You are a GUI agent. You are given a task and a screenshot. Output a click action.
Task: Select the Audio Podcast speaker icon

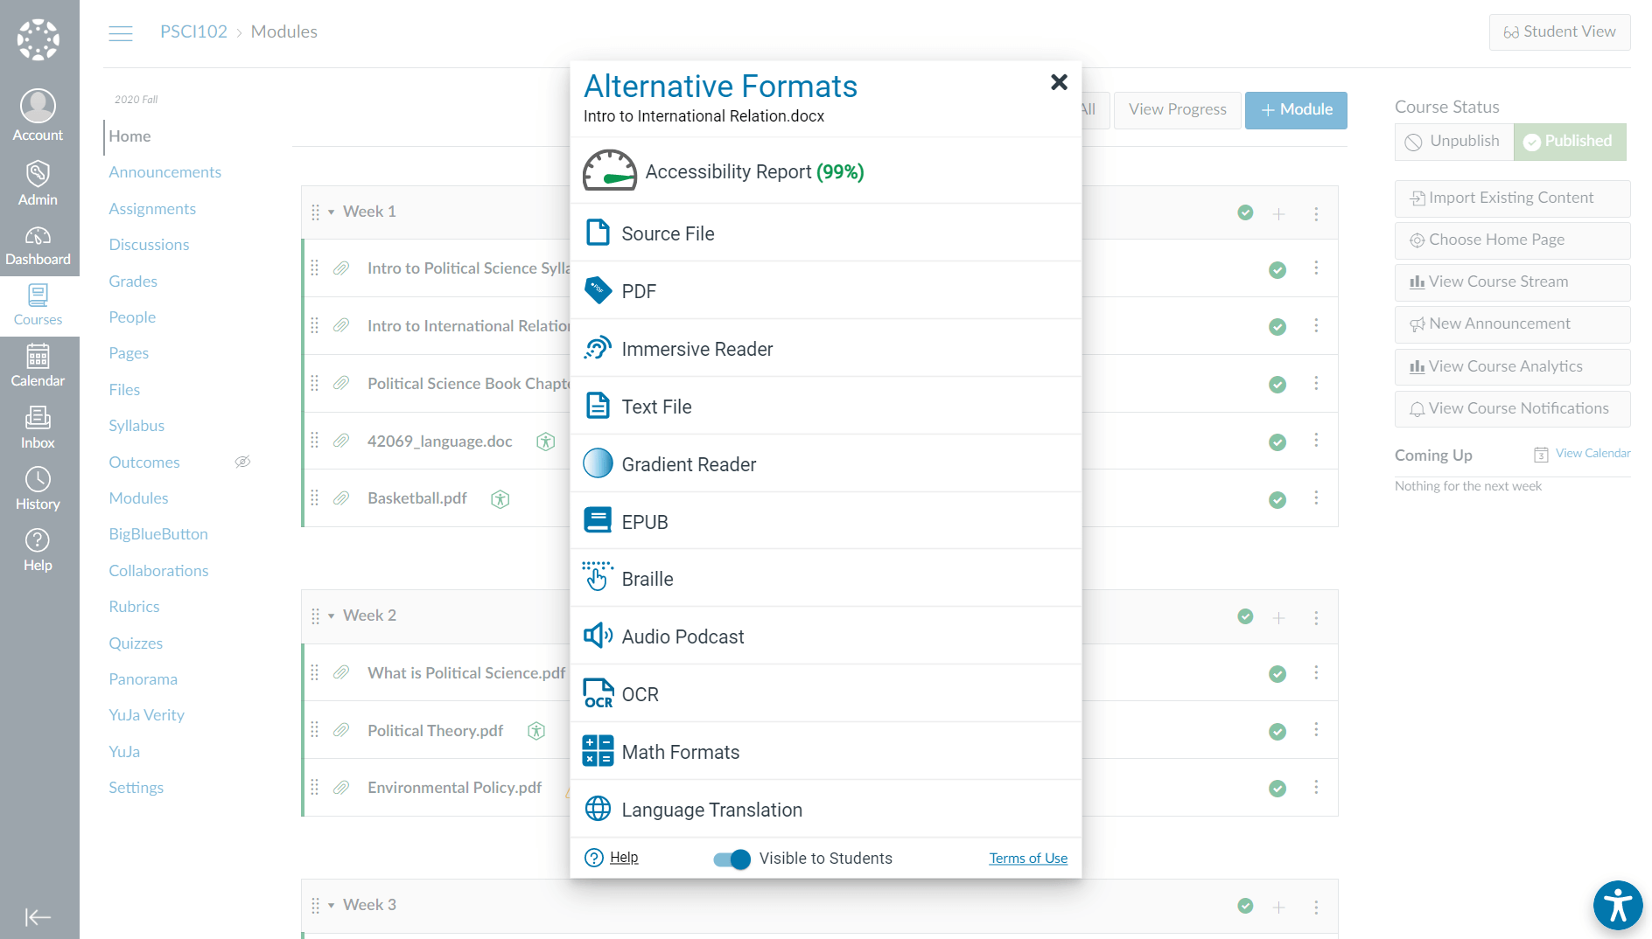coord(598,636)
